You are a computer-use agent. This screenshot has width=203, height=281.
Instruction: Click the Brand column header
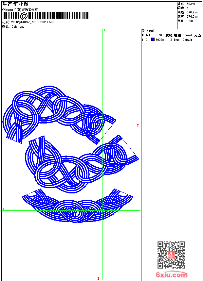coord(187,35)
